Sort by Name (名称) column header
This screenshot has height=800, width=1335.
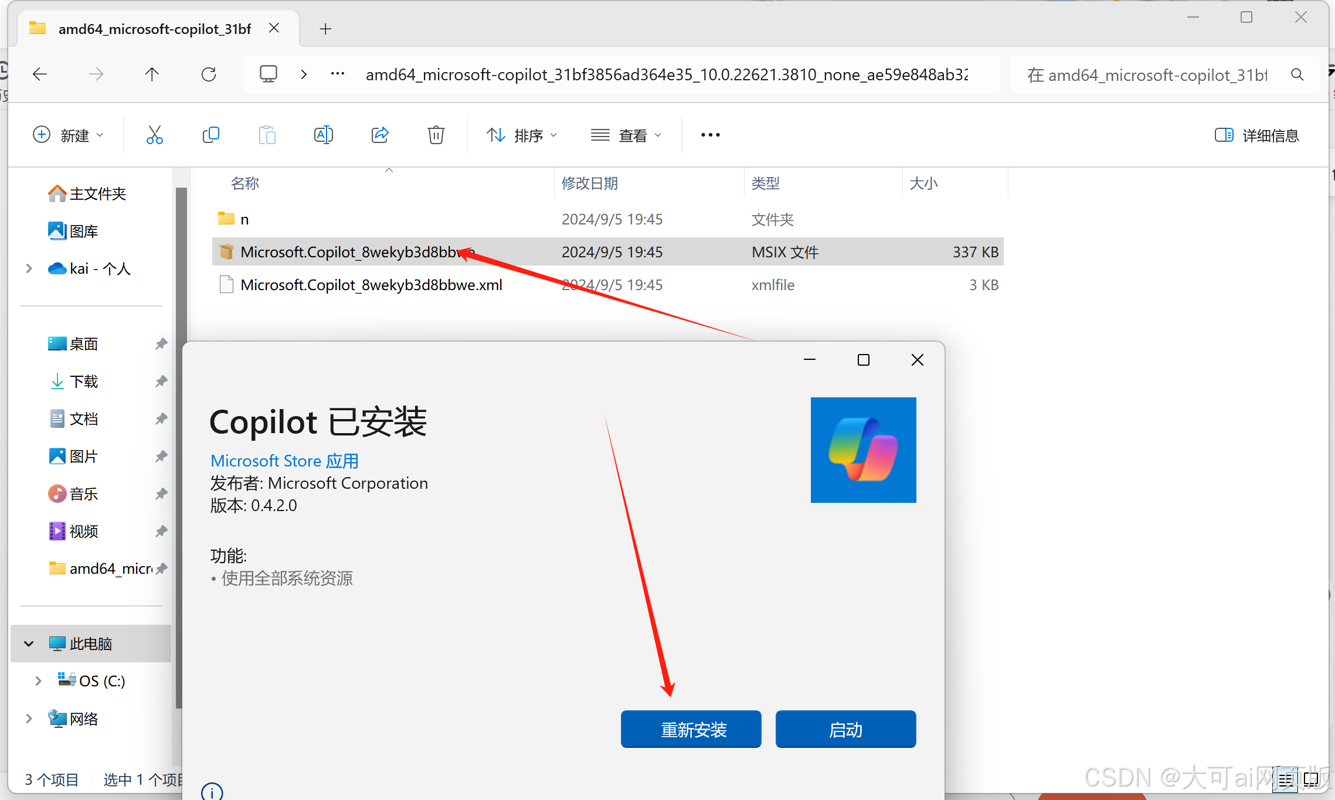pos(245,183)
